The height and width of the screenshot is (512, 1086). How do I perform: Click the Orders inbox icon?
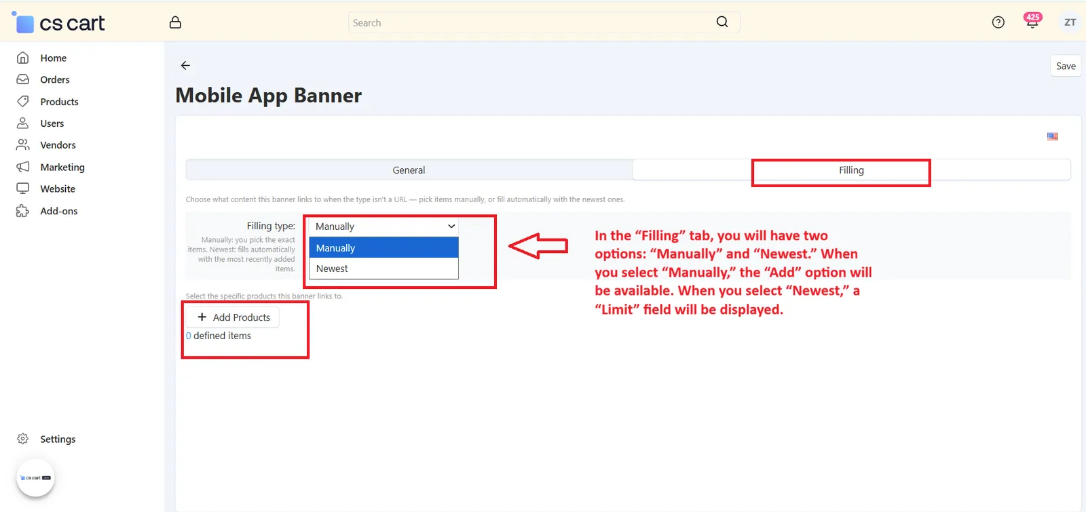pyautogui.click(x=23, y=79)
